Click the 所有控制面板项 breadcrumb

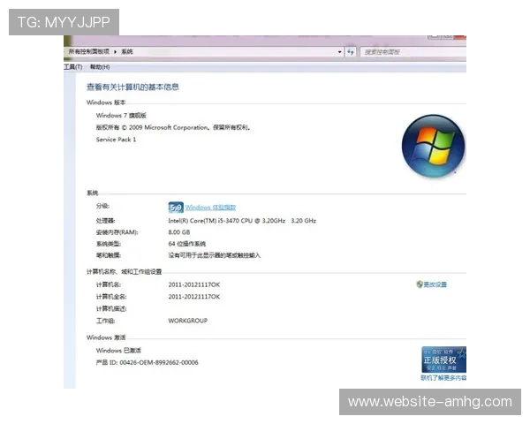tap(89, 51)
